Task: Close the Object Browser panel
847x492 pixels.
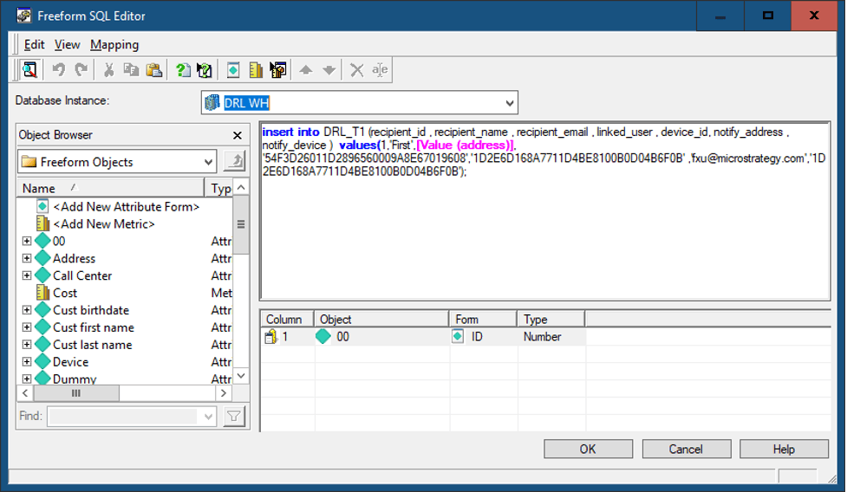Action: point(238,135)
